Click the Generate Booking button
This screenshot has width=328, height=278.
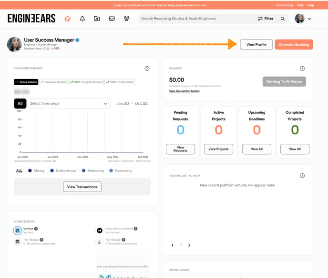[x=294, y=44]
